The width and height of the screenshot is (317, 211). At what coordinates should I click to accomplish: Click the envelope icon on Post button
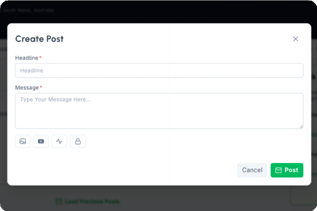point(279,170)
